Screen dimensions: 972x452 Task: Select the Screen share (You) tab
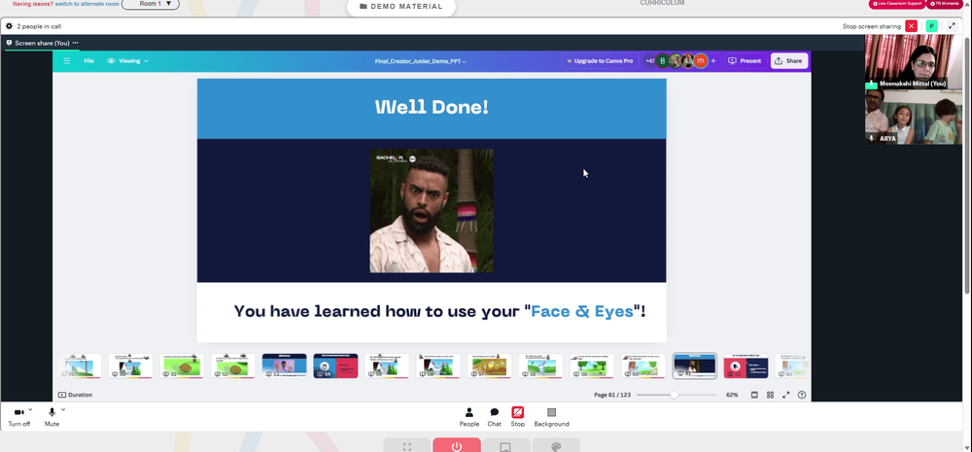(42, 43)
